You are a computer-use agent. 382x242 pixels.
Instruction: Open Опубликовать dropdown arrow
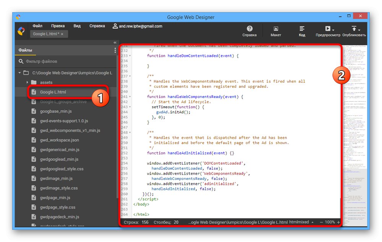point(359,30)
